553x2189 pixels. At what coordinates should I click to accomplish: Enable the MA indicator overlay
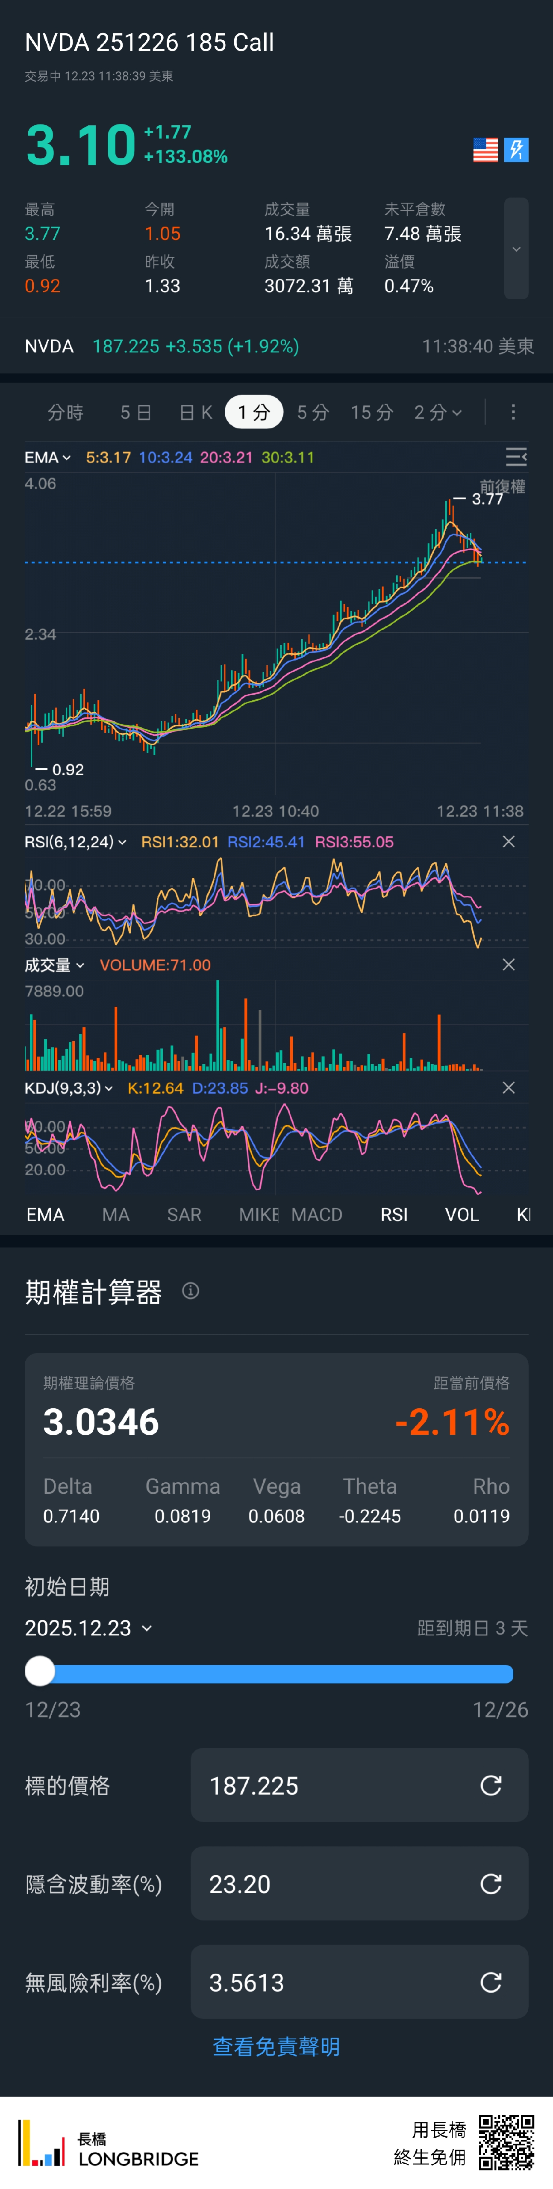click(x=115, y=1214)
